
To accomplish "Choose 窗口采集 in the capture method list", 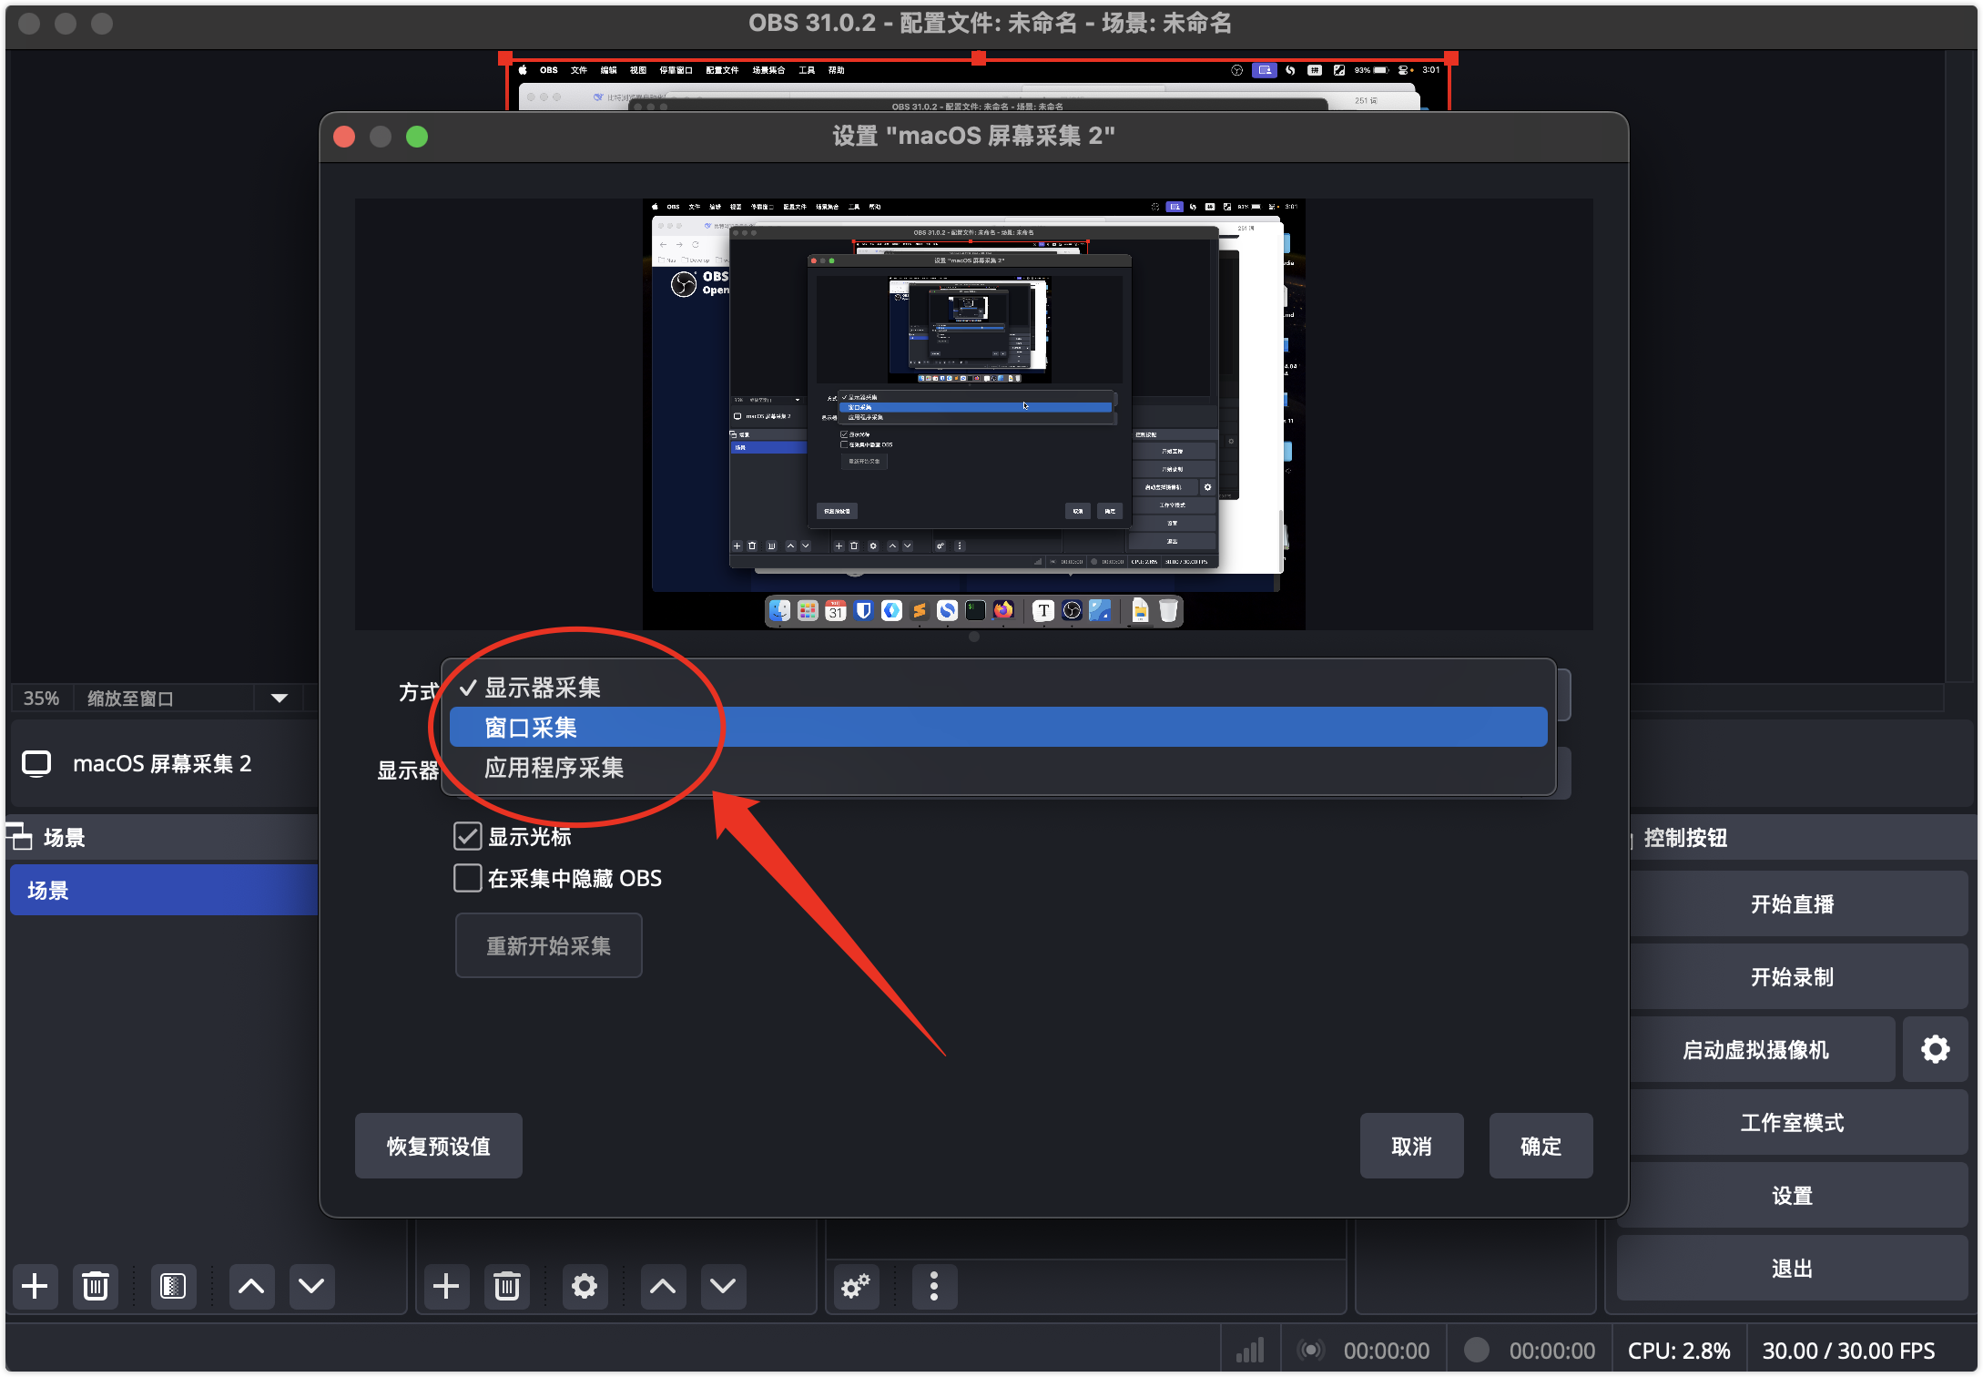I will click(x=999, y=728).
